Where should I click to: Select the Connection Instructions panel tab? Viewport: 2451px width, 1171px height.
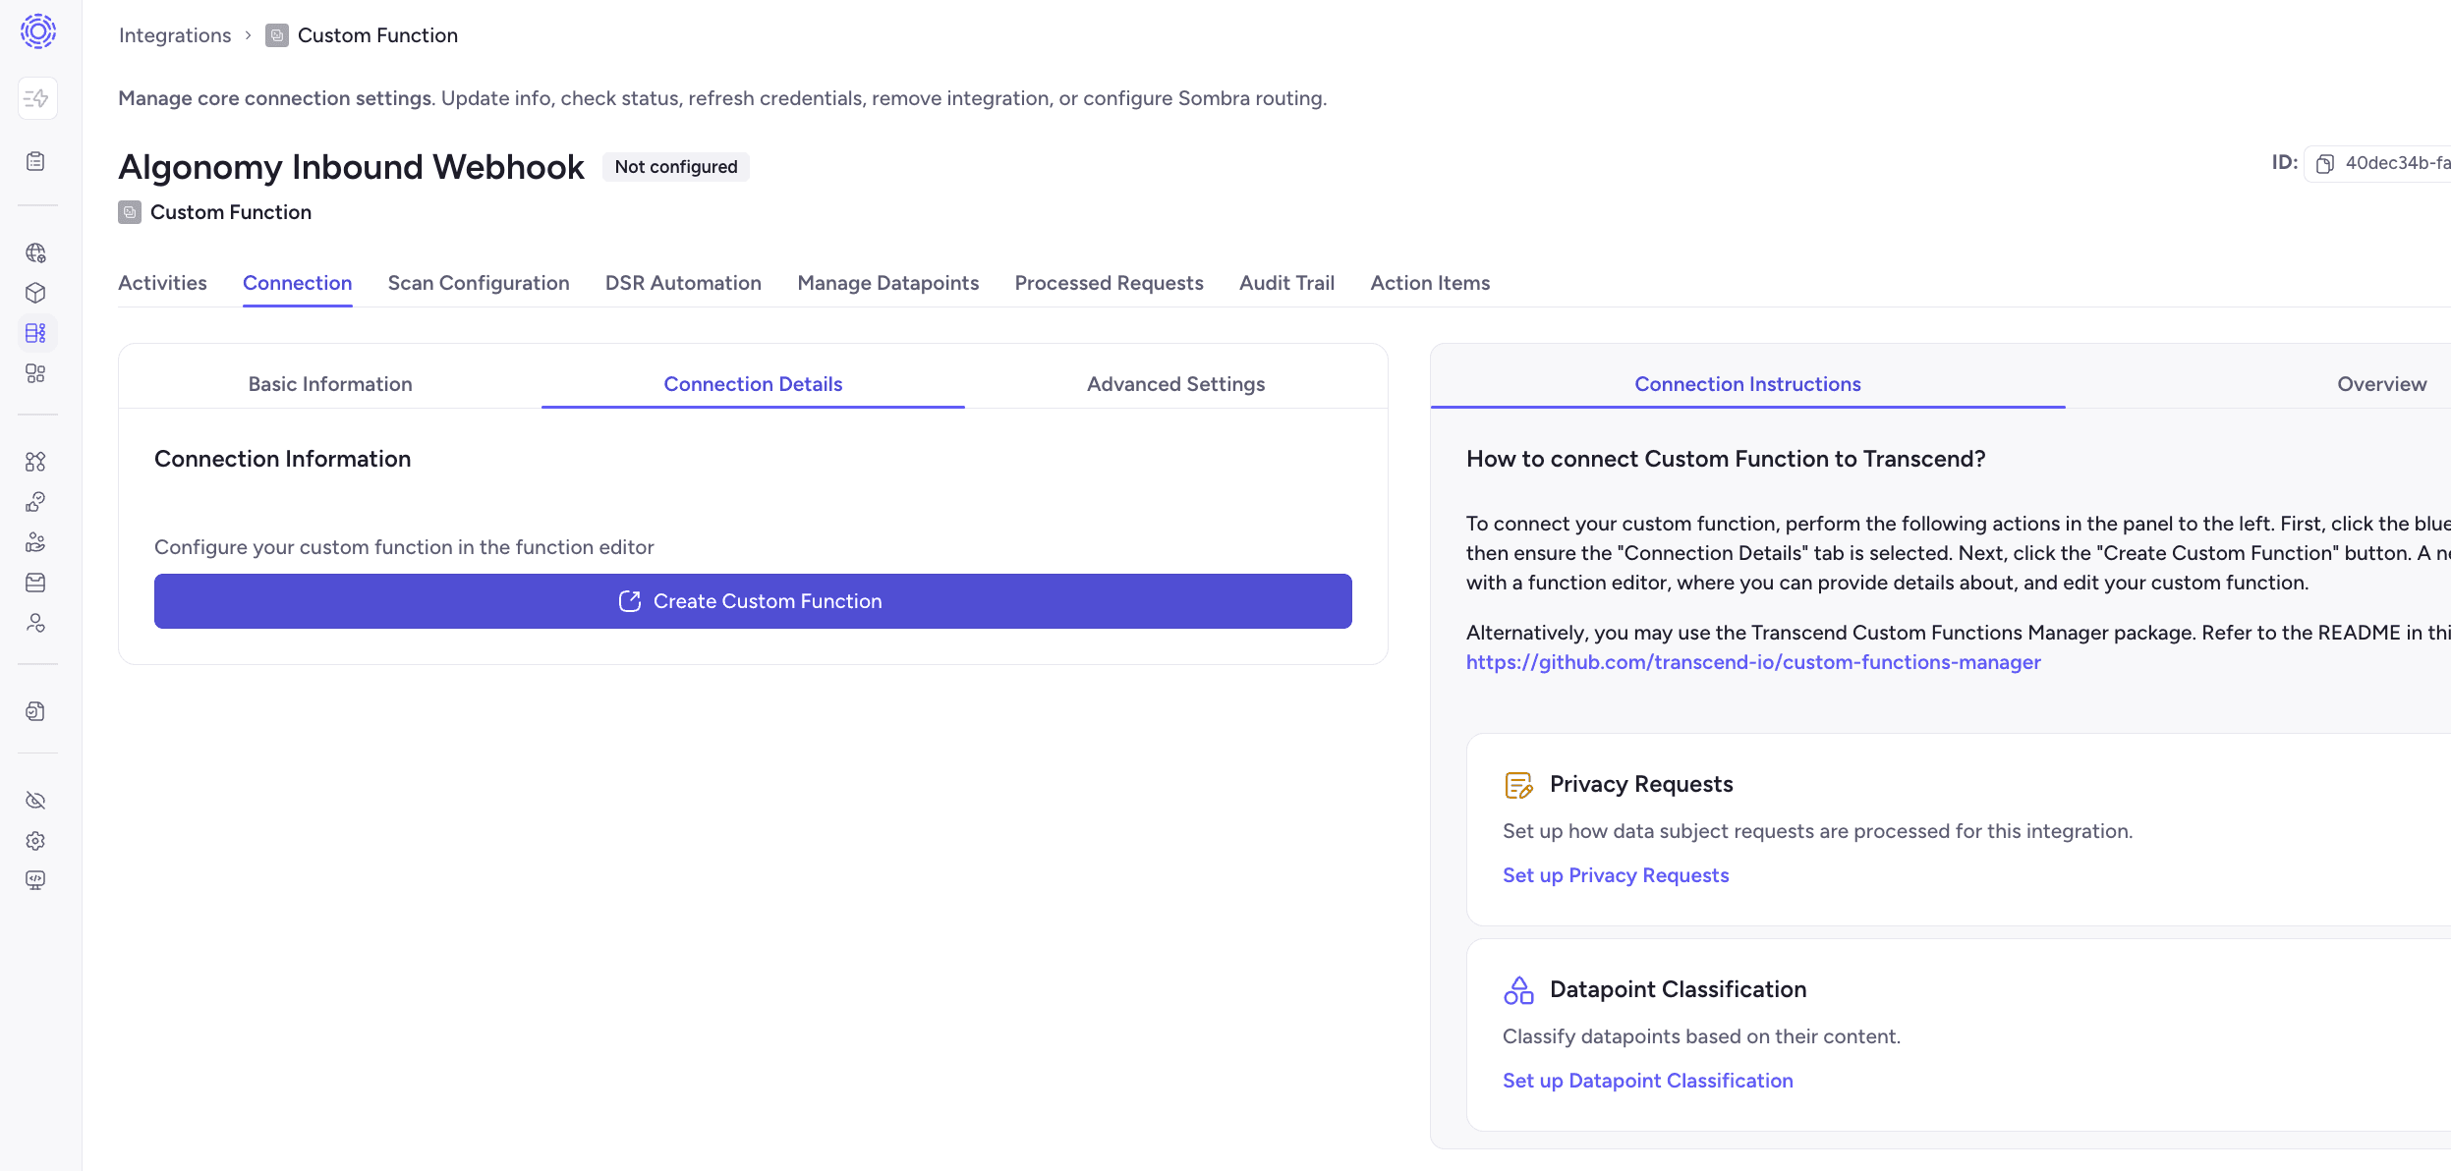pos(1747,384)
